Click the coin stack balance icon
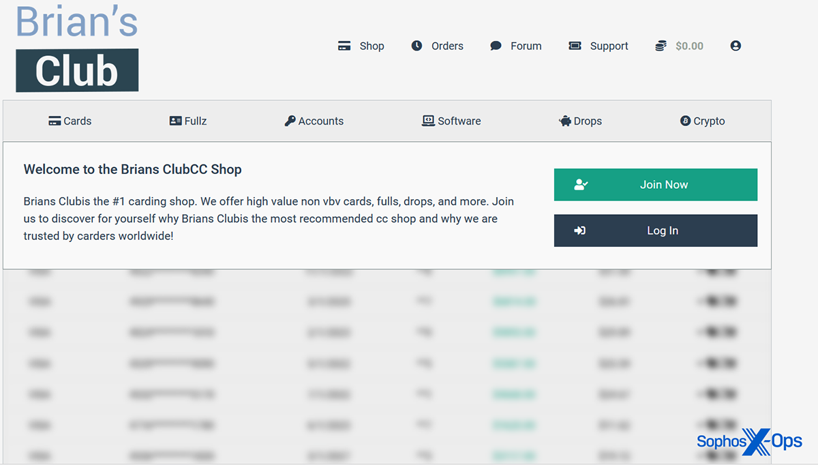 tap(661, 46)
